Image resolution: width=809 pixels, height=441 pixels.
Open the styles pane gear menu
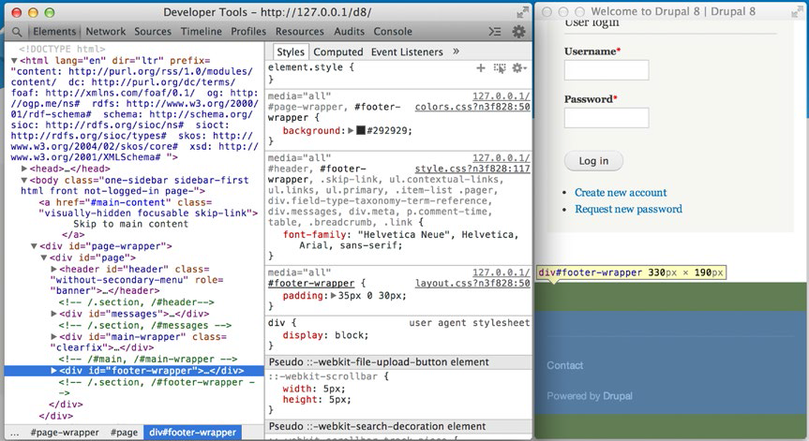point(518,68)
